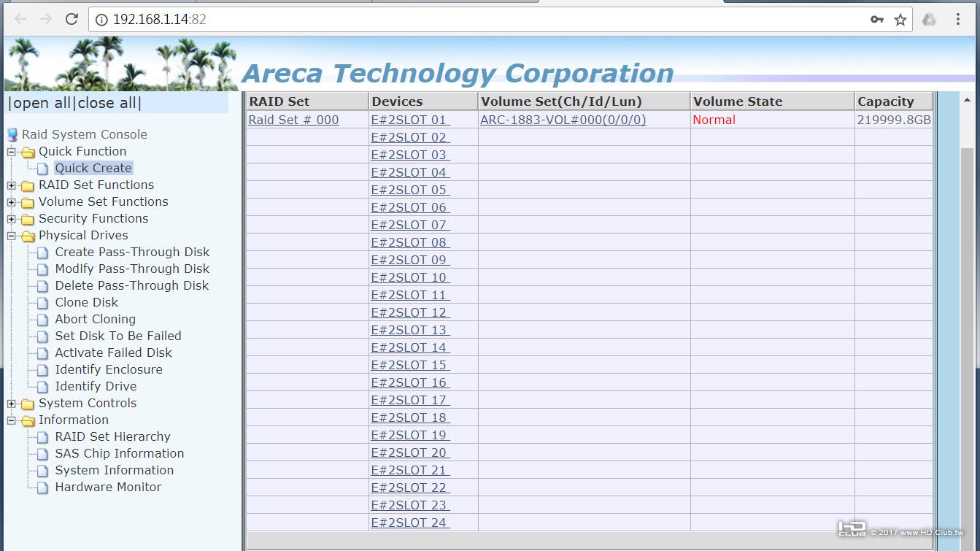980x551 pixels.
Task: Reload the page with the refresh icon
Action: pos(72,20)
